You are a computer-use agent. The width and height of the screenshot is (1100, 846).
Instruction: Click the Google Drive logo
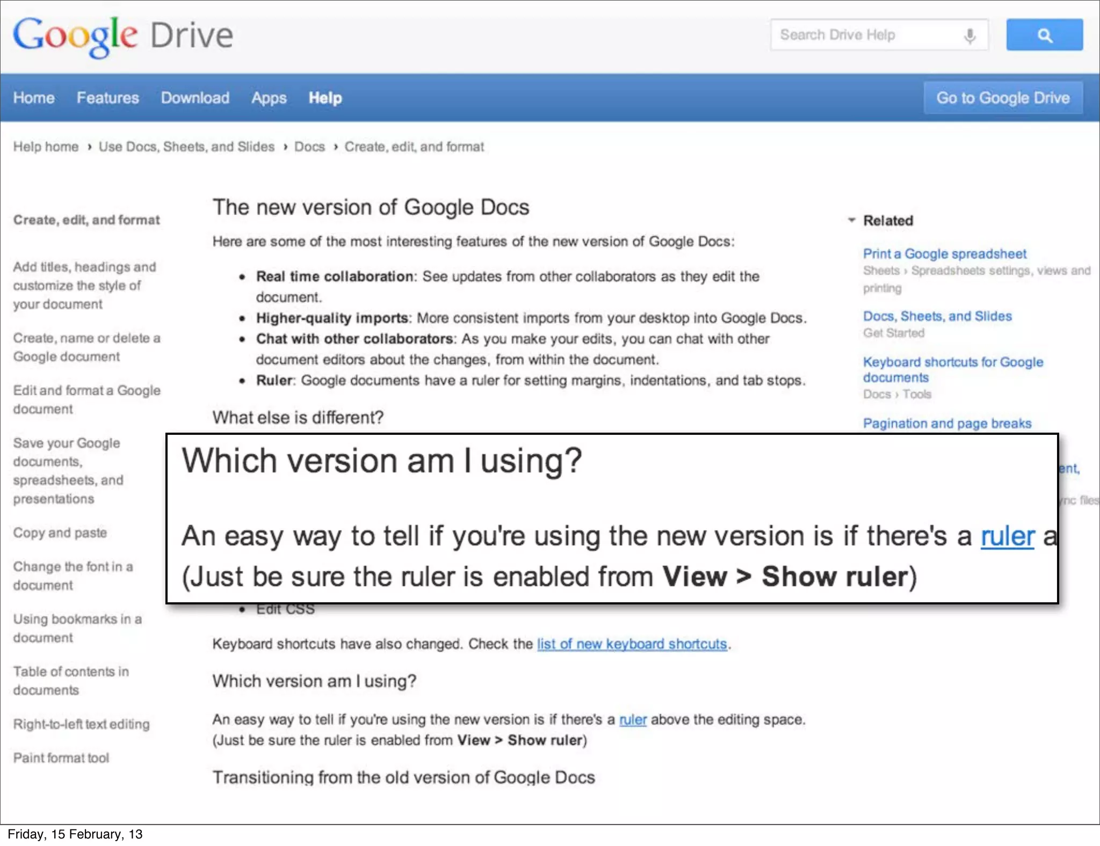(x=123, y=36)
